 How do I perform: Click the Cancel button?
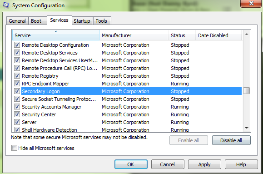168,164
